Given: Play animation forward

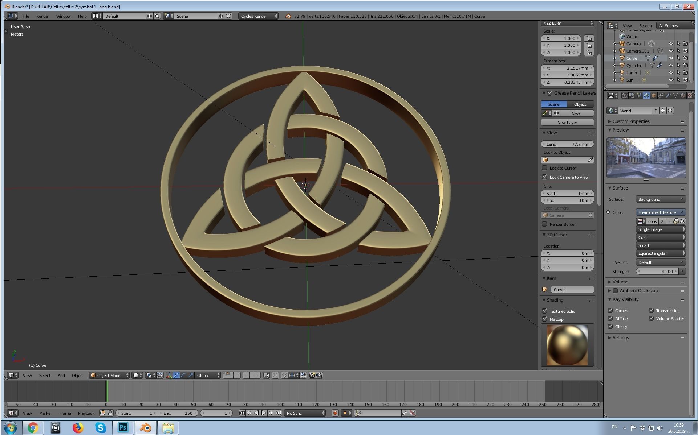Looking at the screenshot, I should [x=264, y=413].
